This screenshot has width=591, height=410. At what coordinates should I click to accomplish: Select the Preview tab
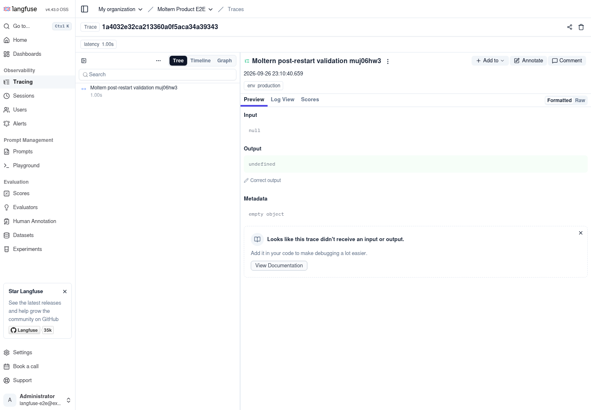pos(254,100)
